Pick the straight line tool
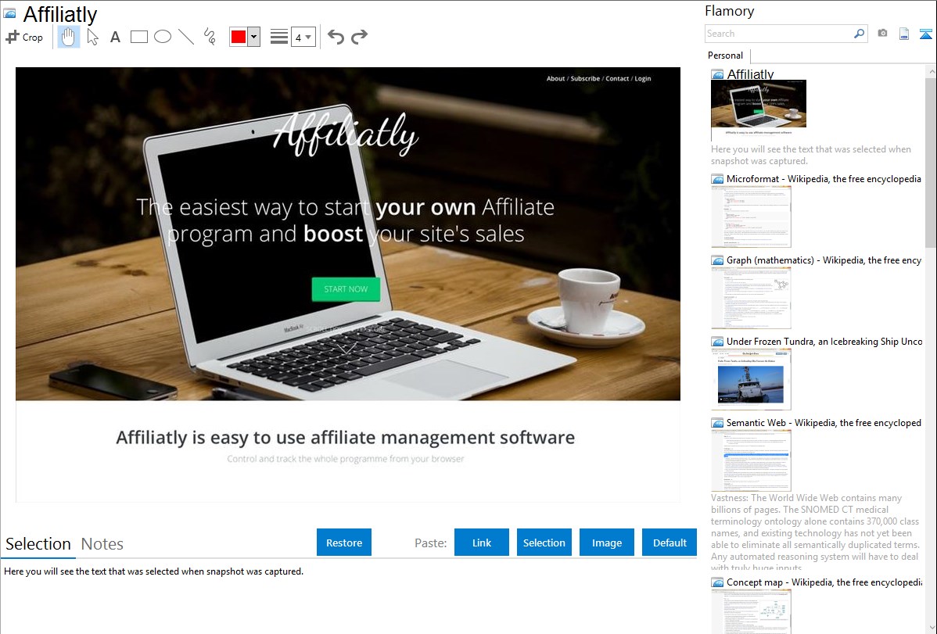Image resolution: width=937 pixels, height=634 pixels. [186, 37]
